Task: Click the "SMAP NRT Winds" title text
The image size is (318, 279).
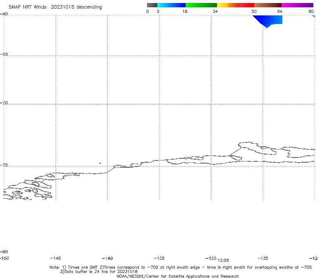Action: pyautogui.click(x=28, y=7)
